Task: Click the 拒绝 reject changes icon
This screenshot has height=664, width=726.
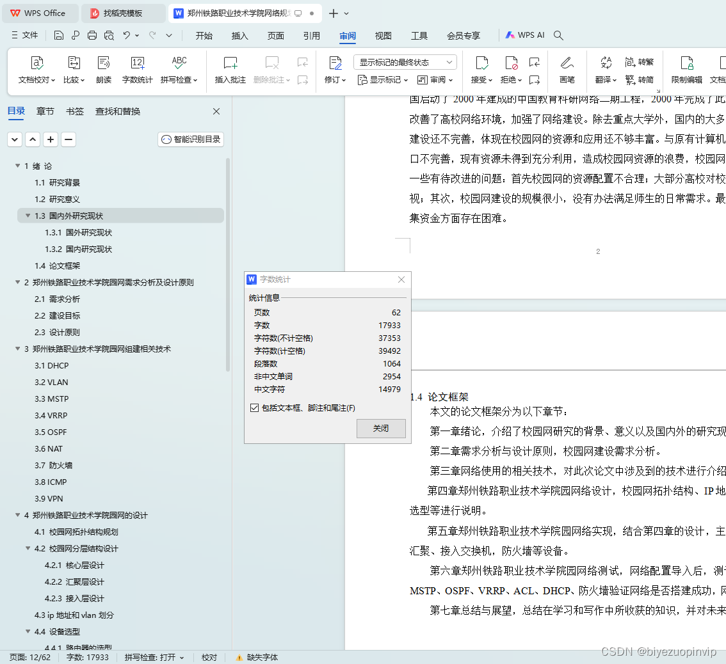Action: (511, 63)
